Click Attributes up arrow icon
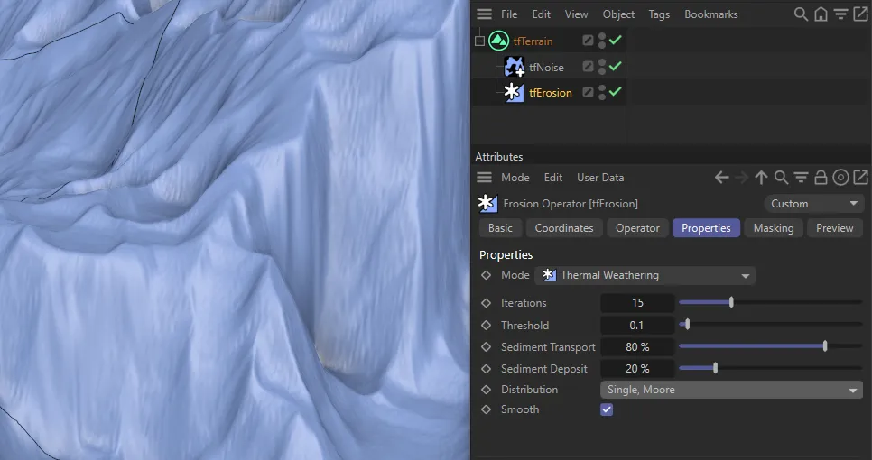 tap(761, 177)
